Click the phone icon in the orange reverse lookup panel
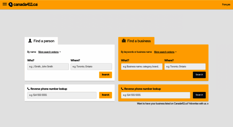This screenshot has width=233, height=127. (x=122, y=89)
